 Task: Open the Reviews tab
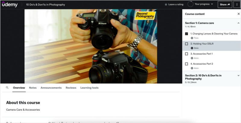tap(71, 88)
